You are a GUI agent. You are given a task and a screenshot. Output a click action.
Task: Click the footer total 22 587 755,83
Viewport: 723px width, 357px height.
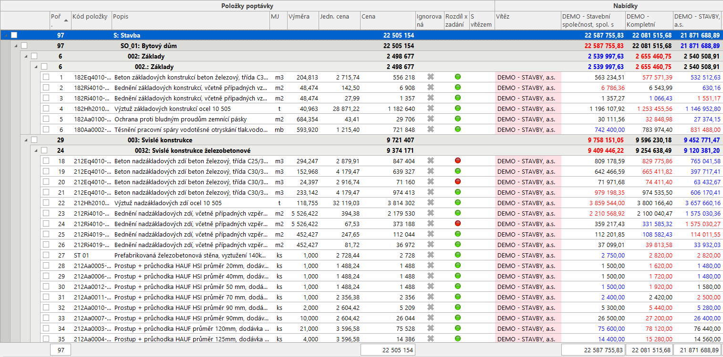[593, 350]
